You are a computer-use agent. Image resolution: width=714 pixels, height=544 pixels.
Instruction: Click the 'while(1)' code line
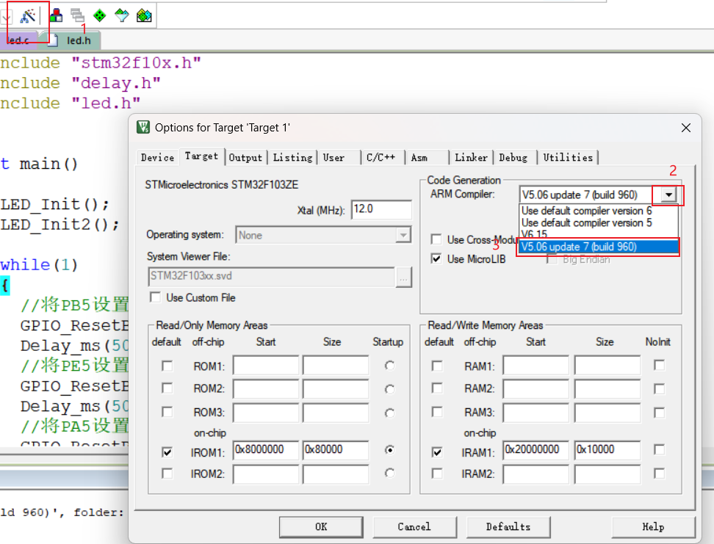tap(39, 265)
